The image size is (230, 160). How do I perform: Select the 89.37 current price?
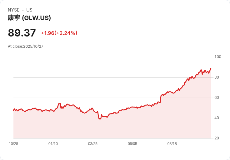pos(22,33)
